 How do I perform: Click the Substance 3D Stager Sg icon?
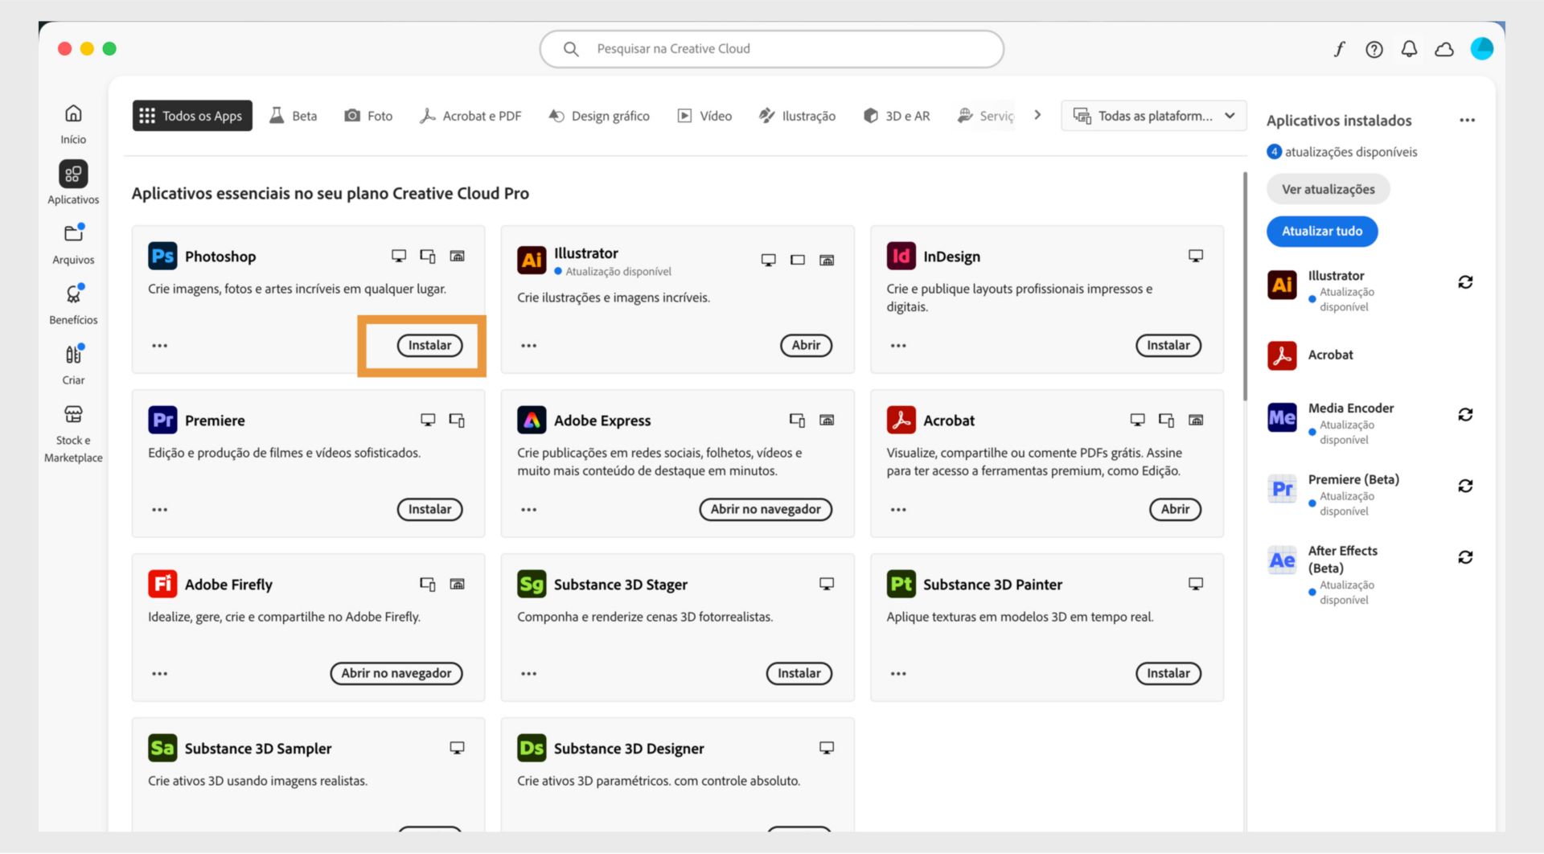[x=532, y=584]
